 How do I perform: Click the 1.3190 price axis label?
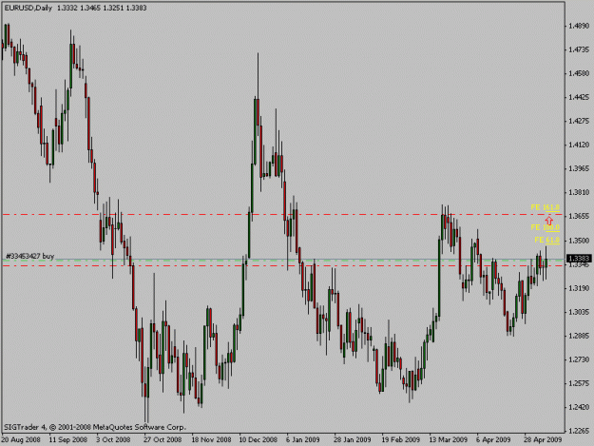pyautogui.click(x=579, y=288)
